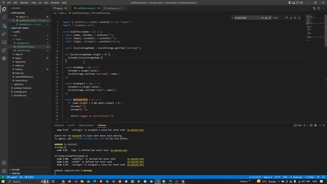Open the Accounts menu in activity bar
Screen dimensions: 327x184
[4, 163]
